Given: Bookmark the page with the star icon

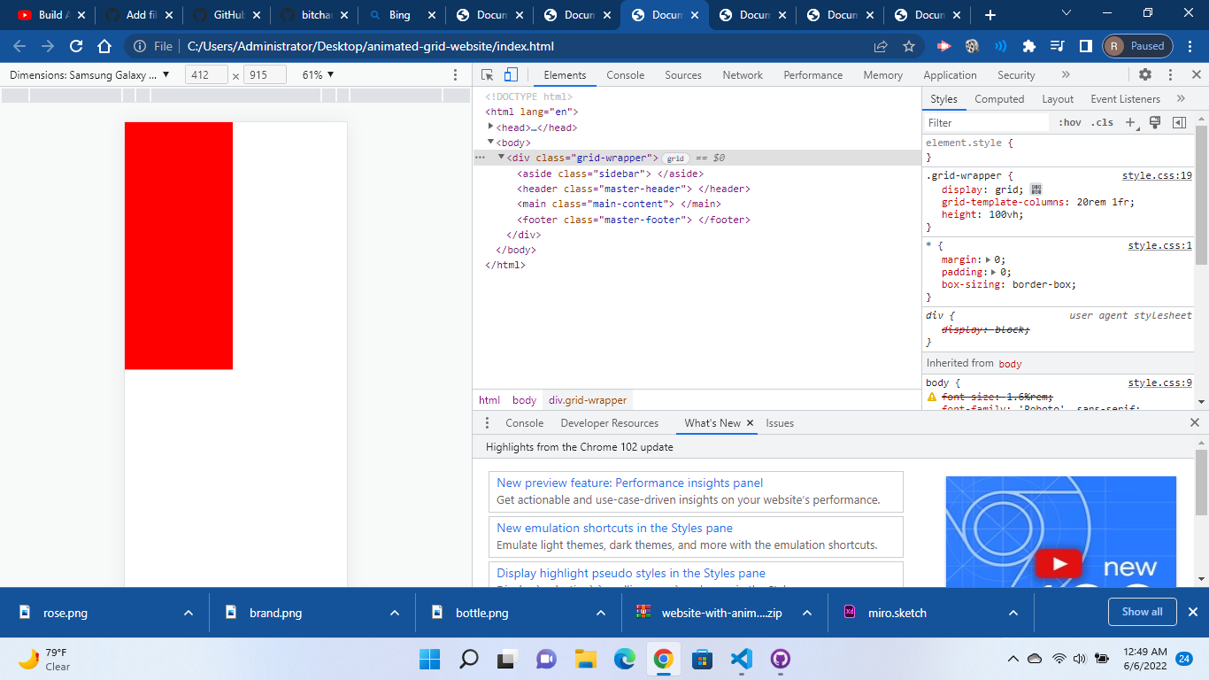Looking at the screenshot, I should click(x=907, y=44).
